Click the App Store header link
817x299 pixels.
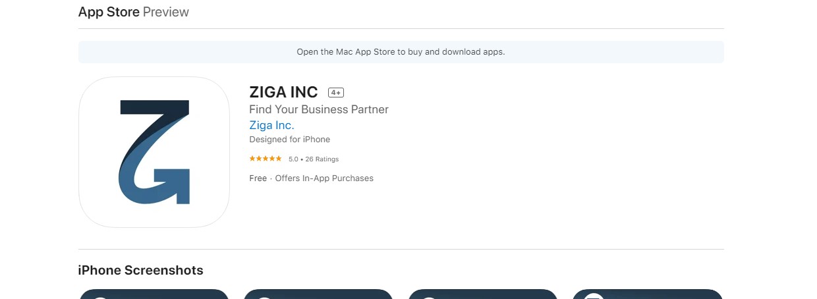coord(109,12)
